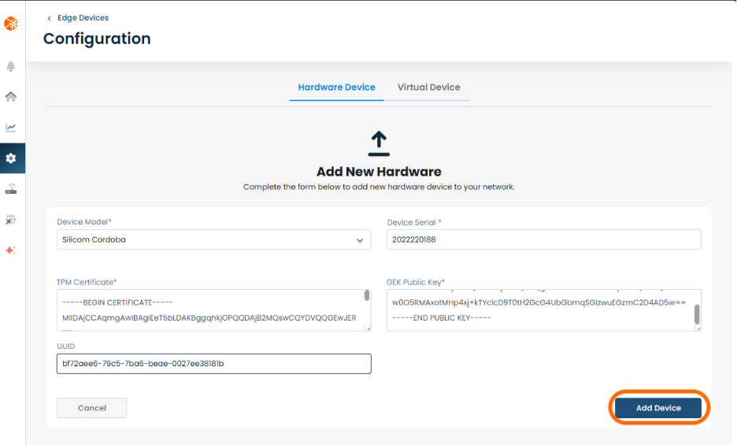Click the GEK Public Key* label

[x=416, y=282]
